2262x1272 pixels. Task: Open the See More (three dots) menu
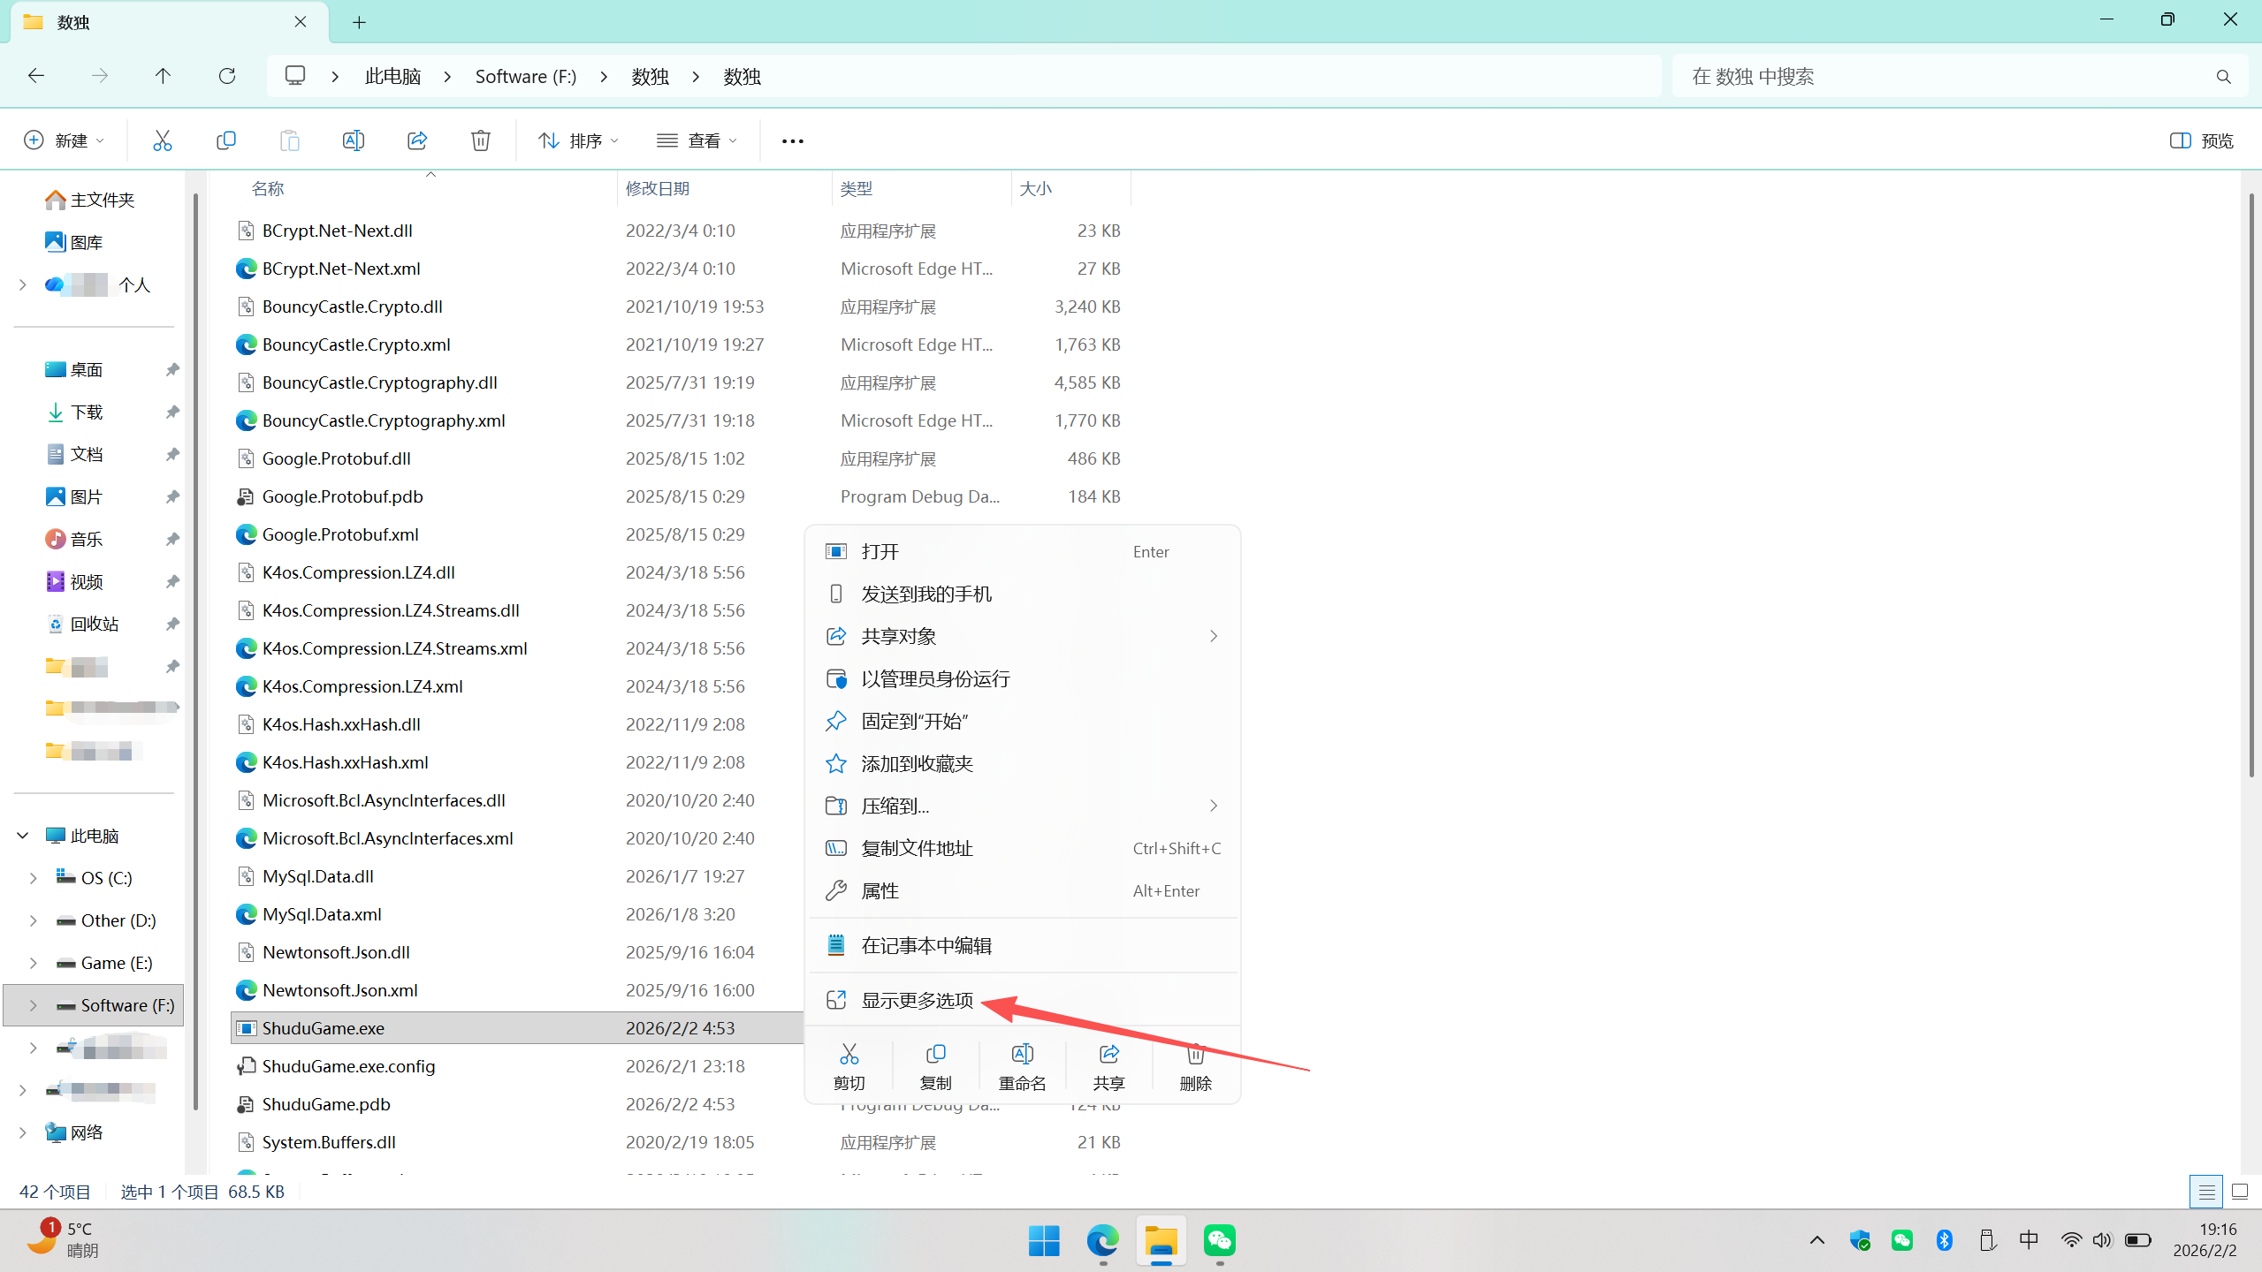click(792, 141)
